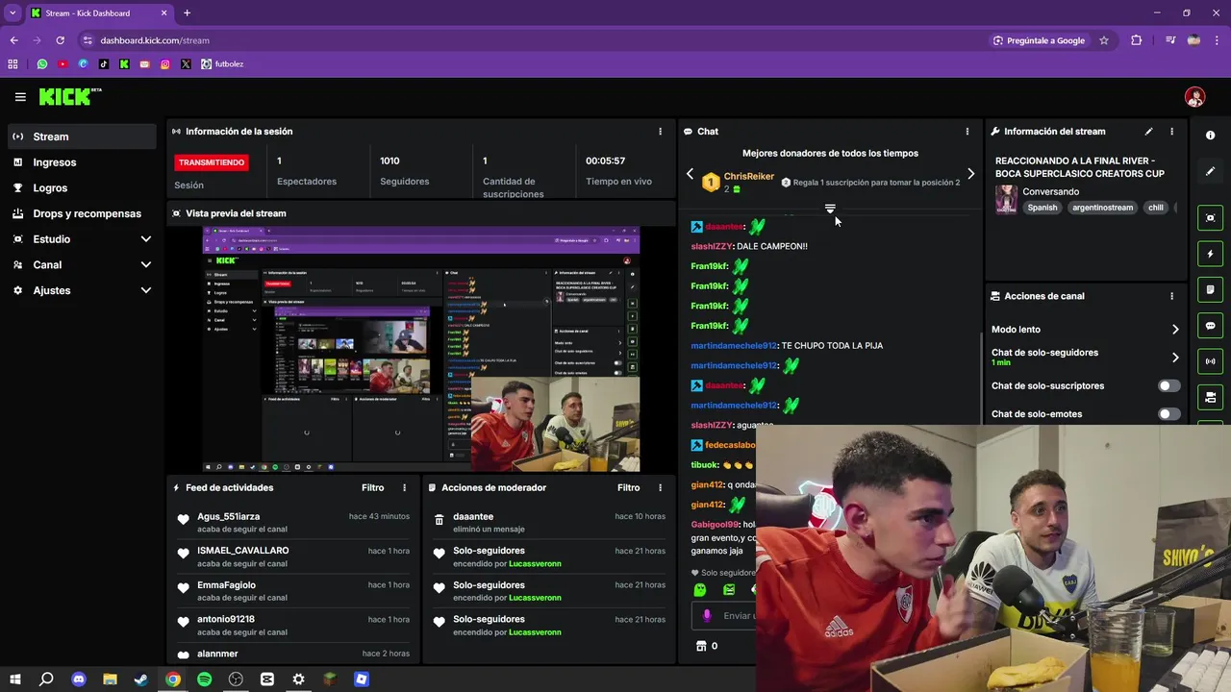Click the pencil icon in the right rail
Viewport: 1231px width, 692px height.
click(1211, 171)
